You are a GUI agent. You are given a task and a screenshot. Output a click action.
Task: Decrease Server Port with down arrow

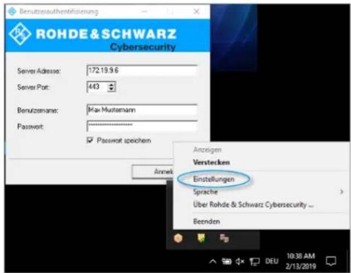tap(111, 89)
